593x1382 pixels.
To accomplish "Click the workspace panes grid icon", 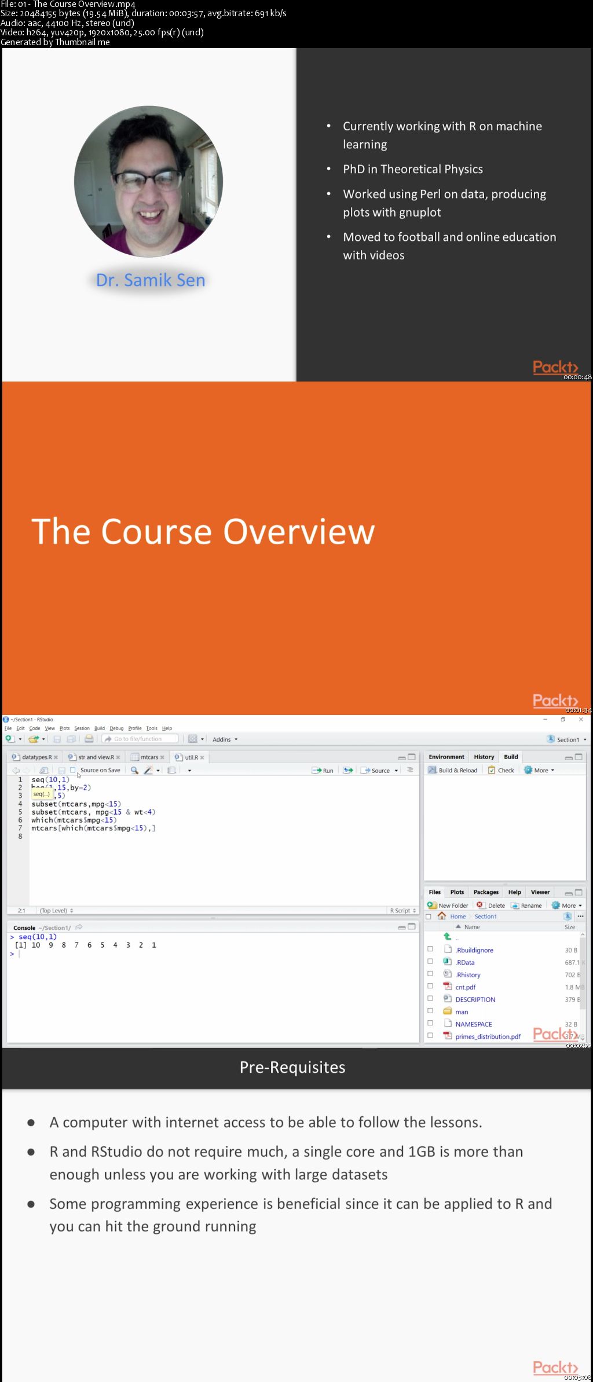I will pos(193,739).
